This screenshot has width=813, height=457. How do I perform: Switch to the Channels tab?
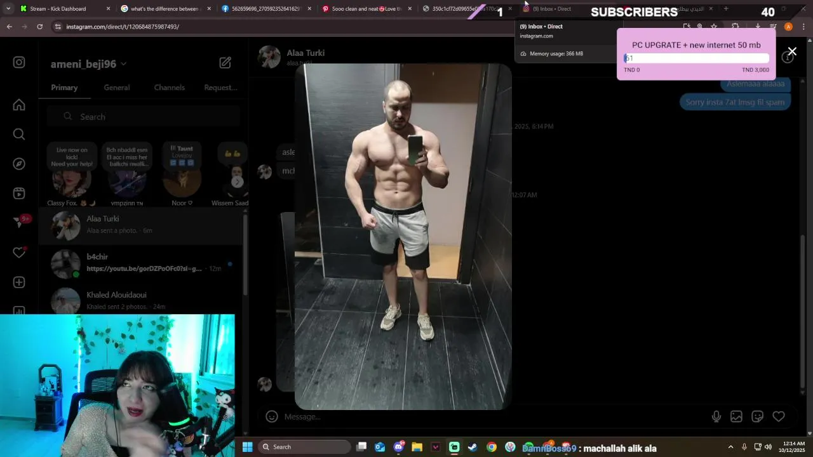[x=170, y=88]
